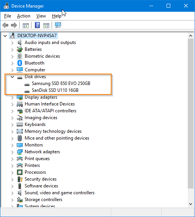Click the Processors chip icon

click(x=20, y=172)
